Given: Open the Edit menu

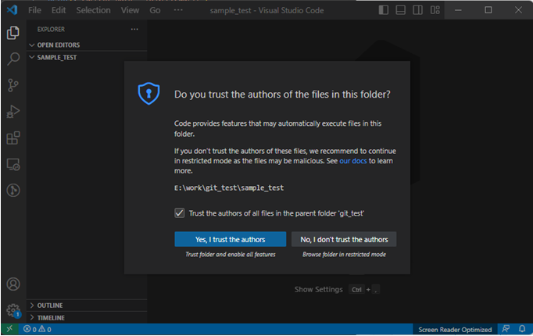Looking at the screenshot, I should click(x=59, y=10).
